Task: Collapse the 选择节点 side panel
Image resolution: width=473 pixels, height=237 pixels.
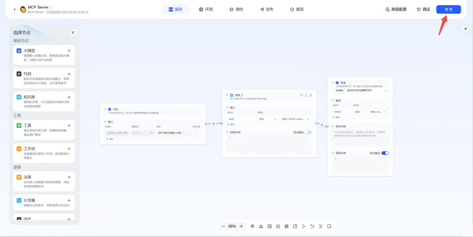Action: [x=73, y=32]
